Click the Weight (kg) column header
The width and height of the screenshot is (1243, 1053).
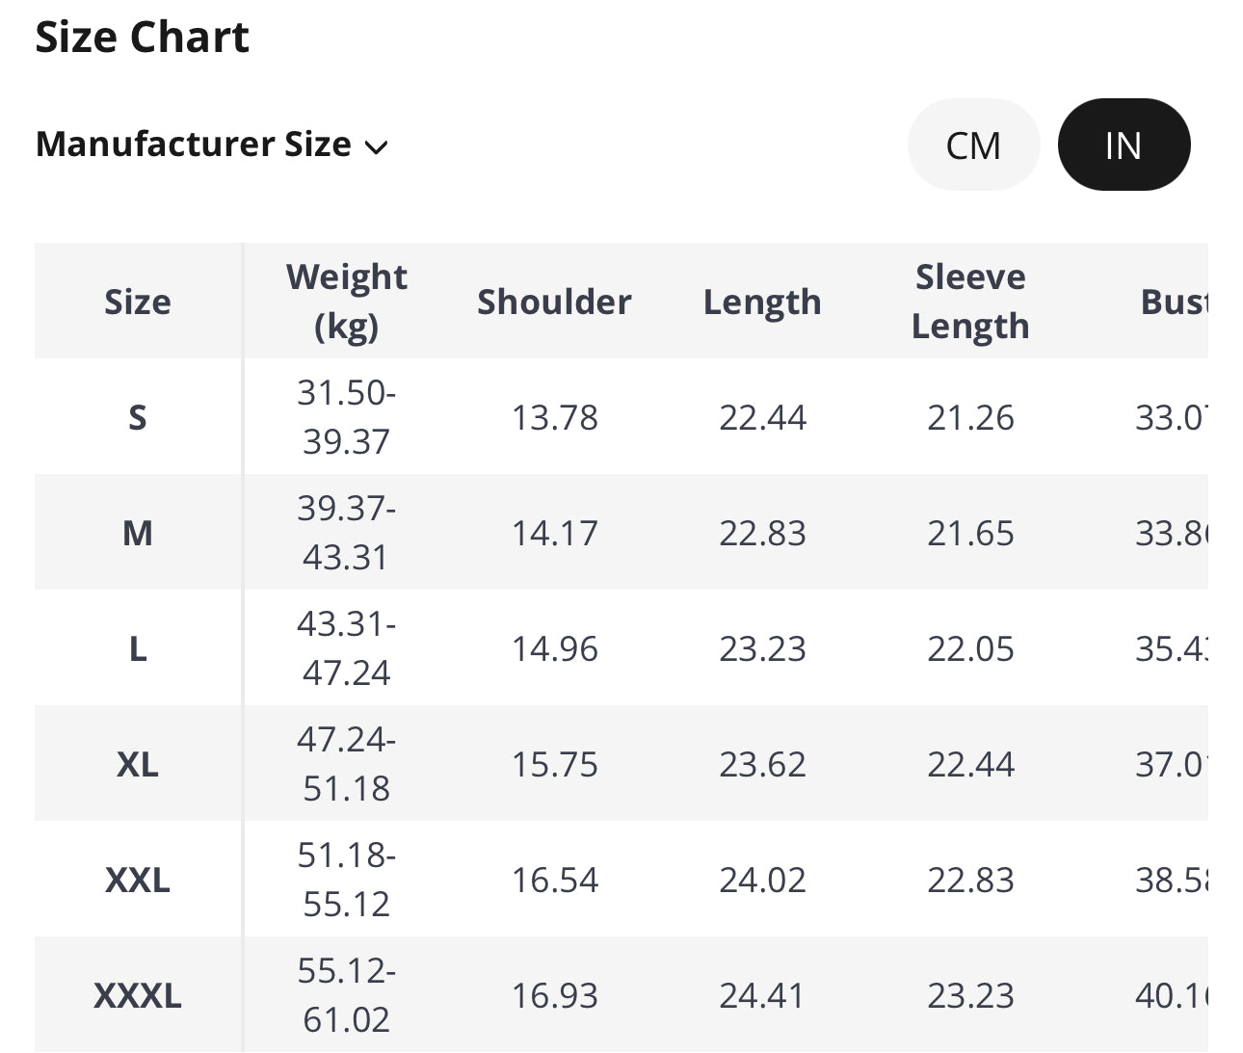tap(346, 302)
